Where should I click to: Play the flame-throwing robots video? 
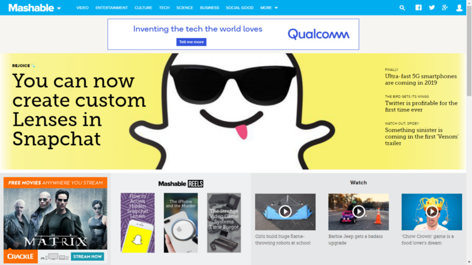tap(285, 212)
